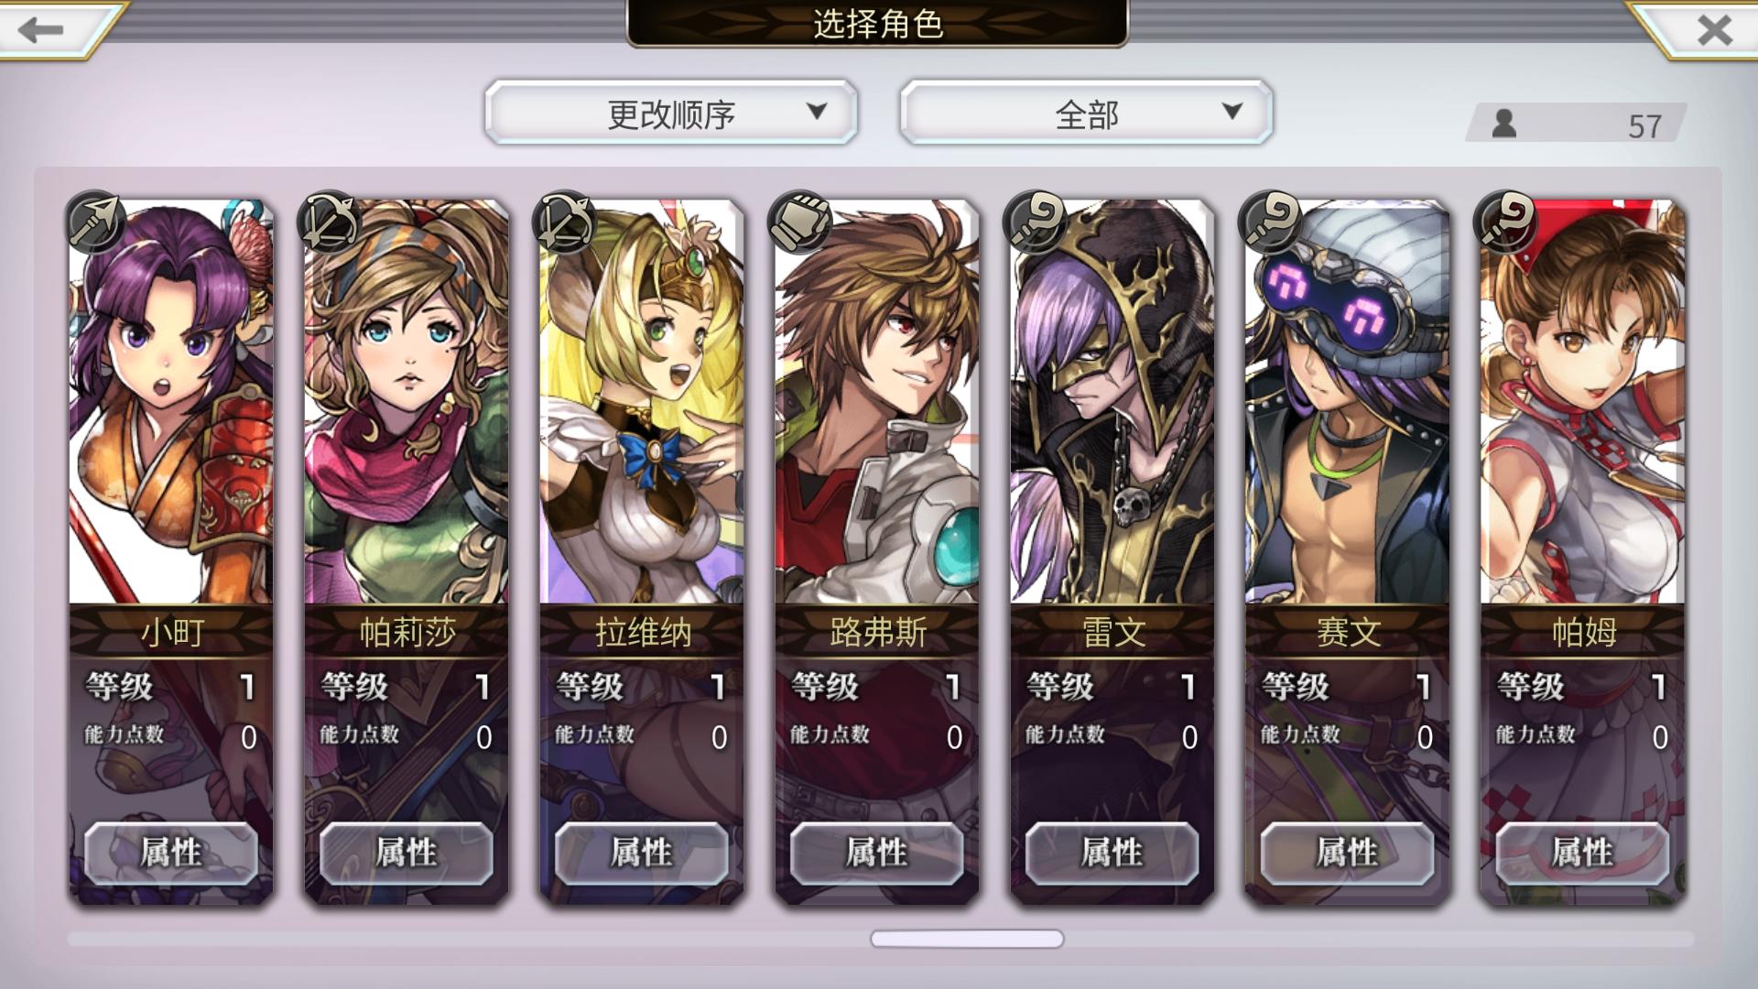Click the staff class icon on 帕姆's card
Screen dimensions: 1758x989
click(x=1507, y=222)
